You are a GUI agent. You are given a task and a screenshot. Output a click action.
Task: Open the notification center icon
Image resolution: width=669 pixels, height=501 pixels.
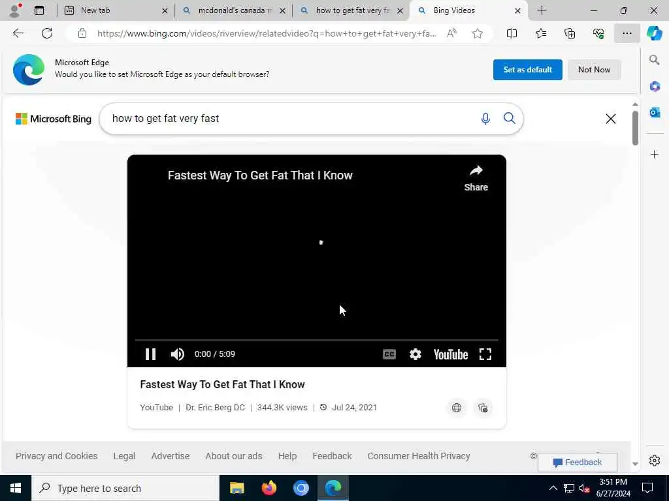[x=647, y=488]
